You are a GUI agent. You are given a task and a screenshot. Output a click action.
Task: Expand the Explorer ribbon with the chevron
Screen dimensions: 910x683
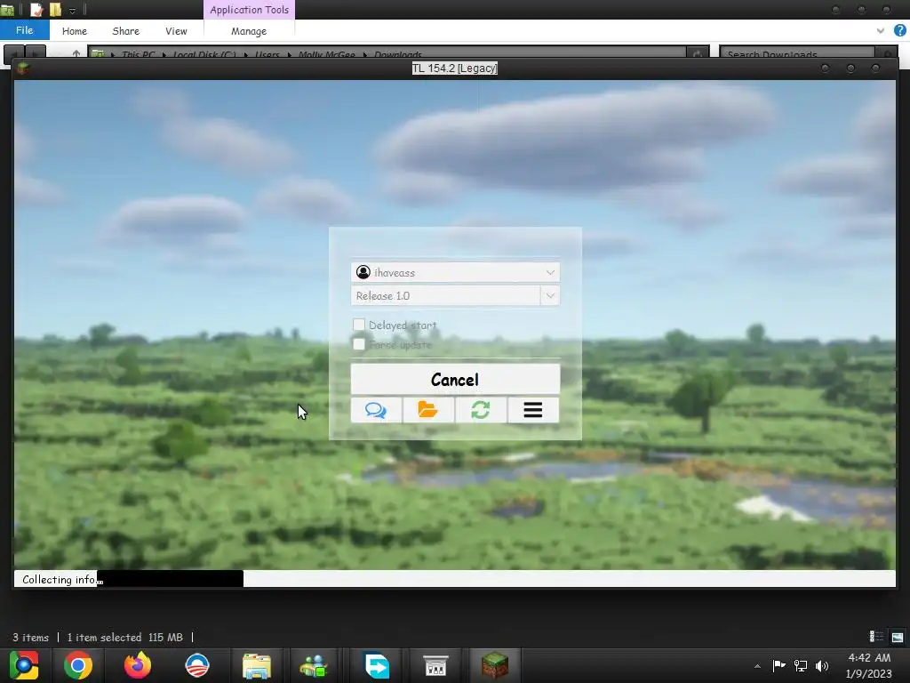click(881, 31)
